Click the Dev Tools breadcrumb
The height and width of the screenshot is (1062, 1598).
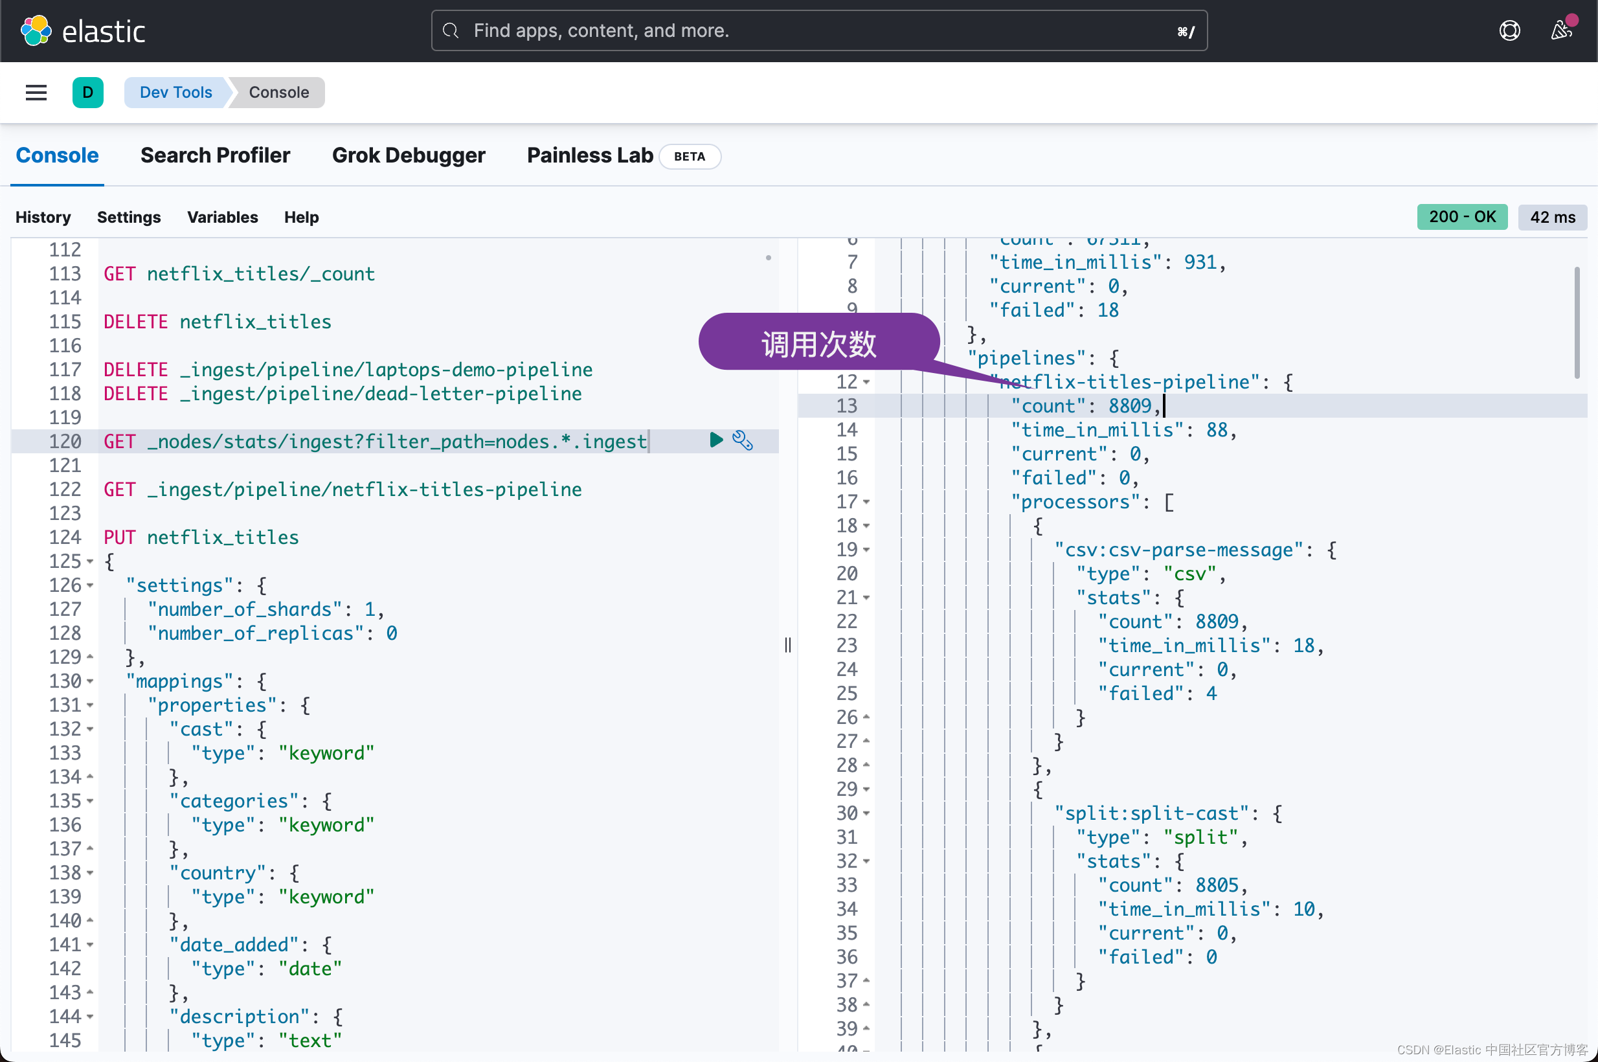[x=175, y=92]
